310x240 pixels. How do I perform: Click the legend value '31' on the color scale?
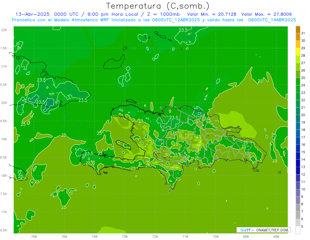click(303, 33)
